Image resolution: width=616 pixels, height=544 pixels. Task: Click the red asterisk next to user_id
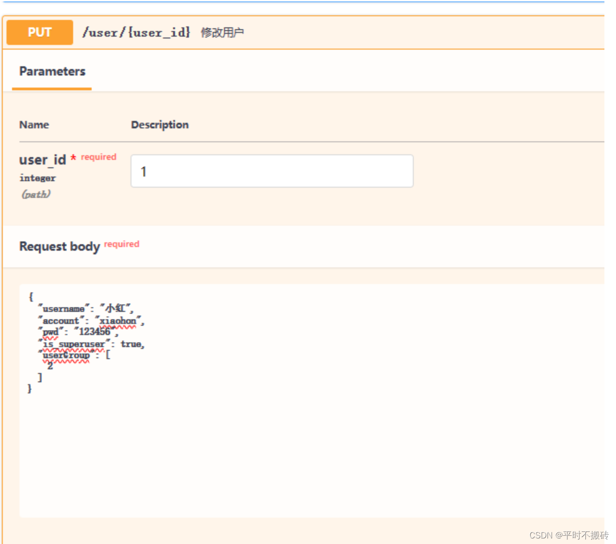pyautogui.click(x=74, y=158)
